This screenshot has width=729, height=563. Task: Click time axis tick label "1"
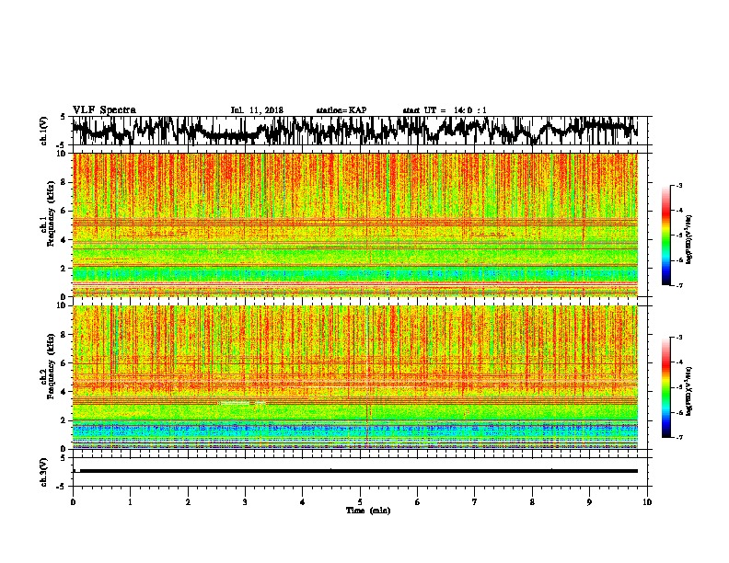click(x=131, y=501)
